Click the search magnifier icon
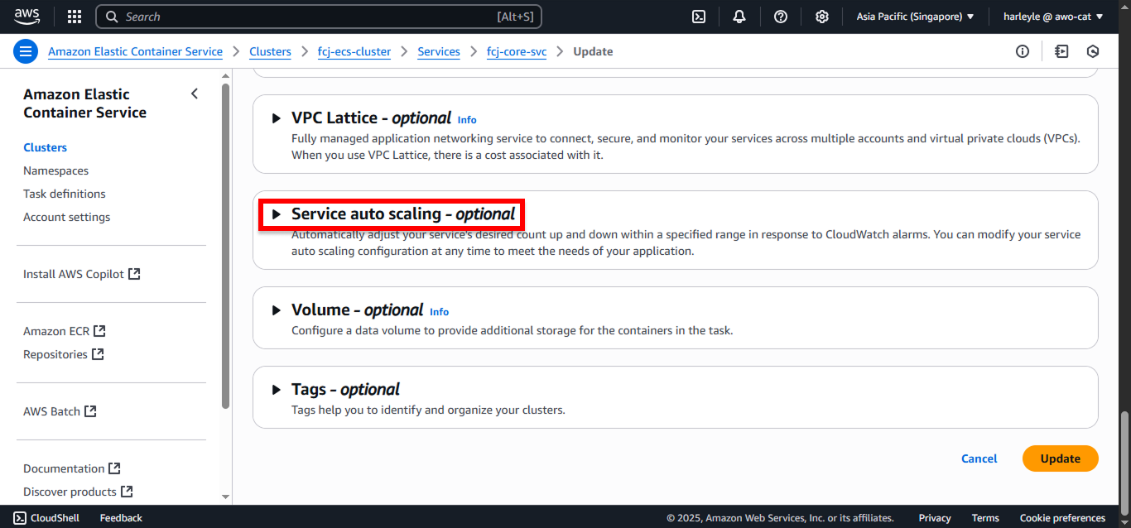1131x528 pixels. pyautogui.click(x=112, y=17)
